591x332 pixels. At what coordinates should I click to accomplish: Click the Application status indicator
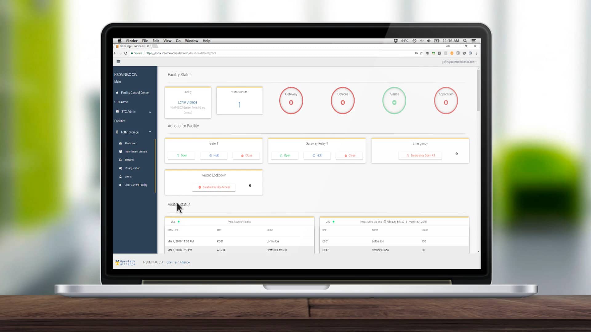tap(446, 101)
